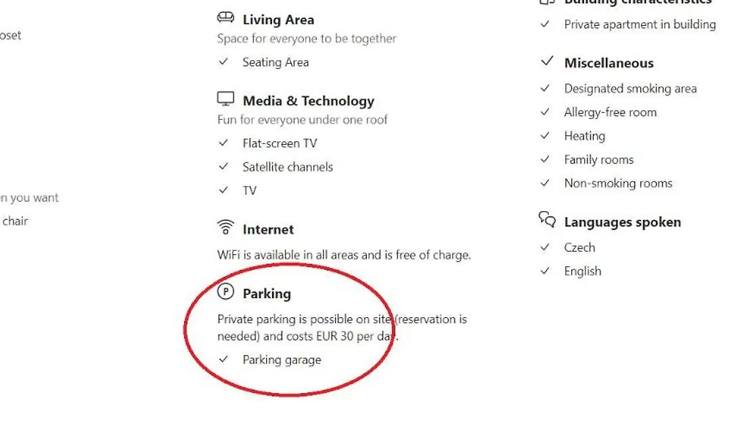Click the monitor icon beside Media & Technology

coord(225,99)
